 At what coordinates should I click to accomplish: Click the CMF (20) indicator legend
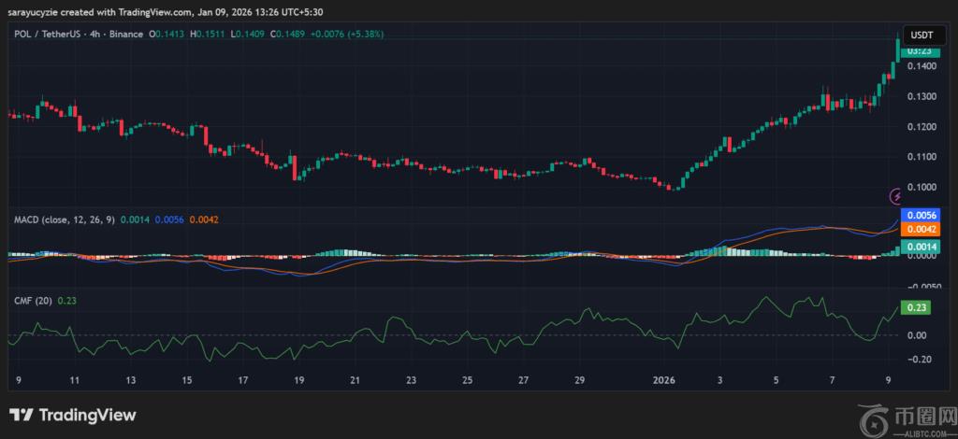point(32,300)
